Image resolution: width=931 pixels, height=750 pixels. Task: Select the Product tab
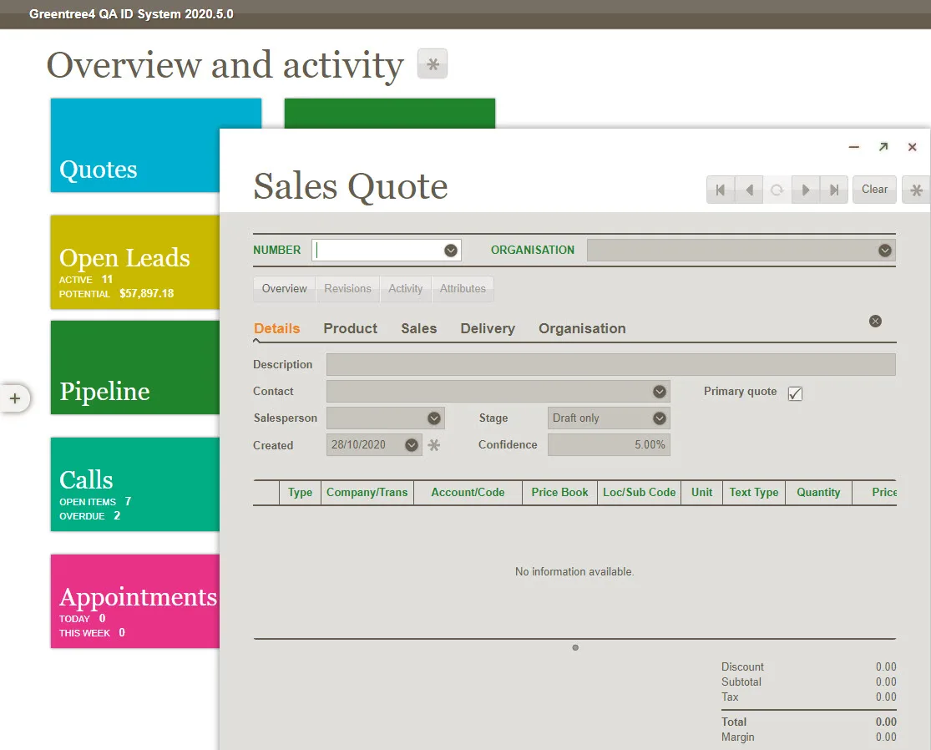point(350,328)
